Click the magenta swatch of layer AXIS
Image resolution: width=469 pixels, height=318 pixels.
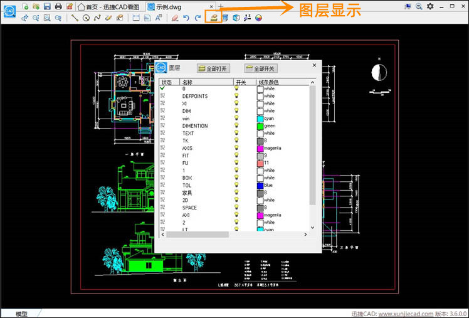(260, 149)
